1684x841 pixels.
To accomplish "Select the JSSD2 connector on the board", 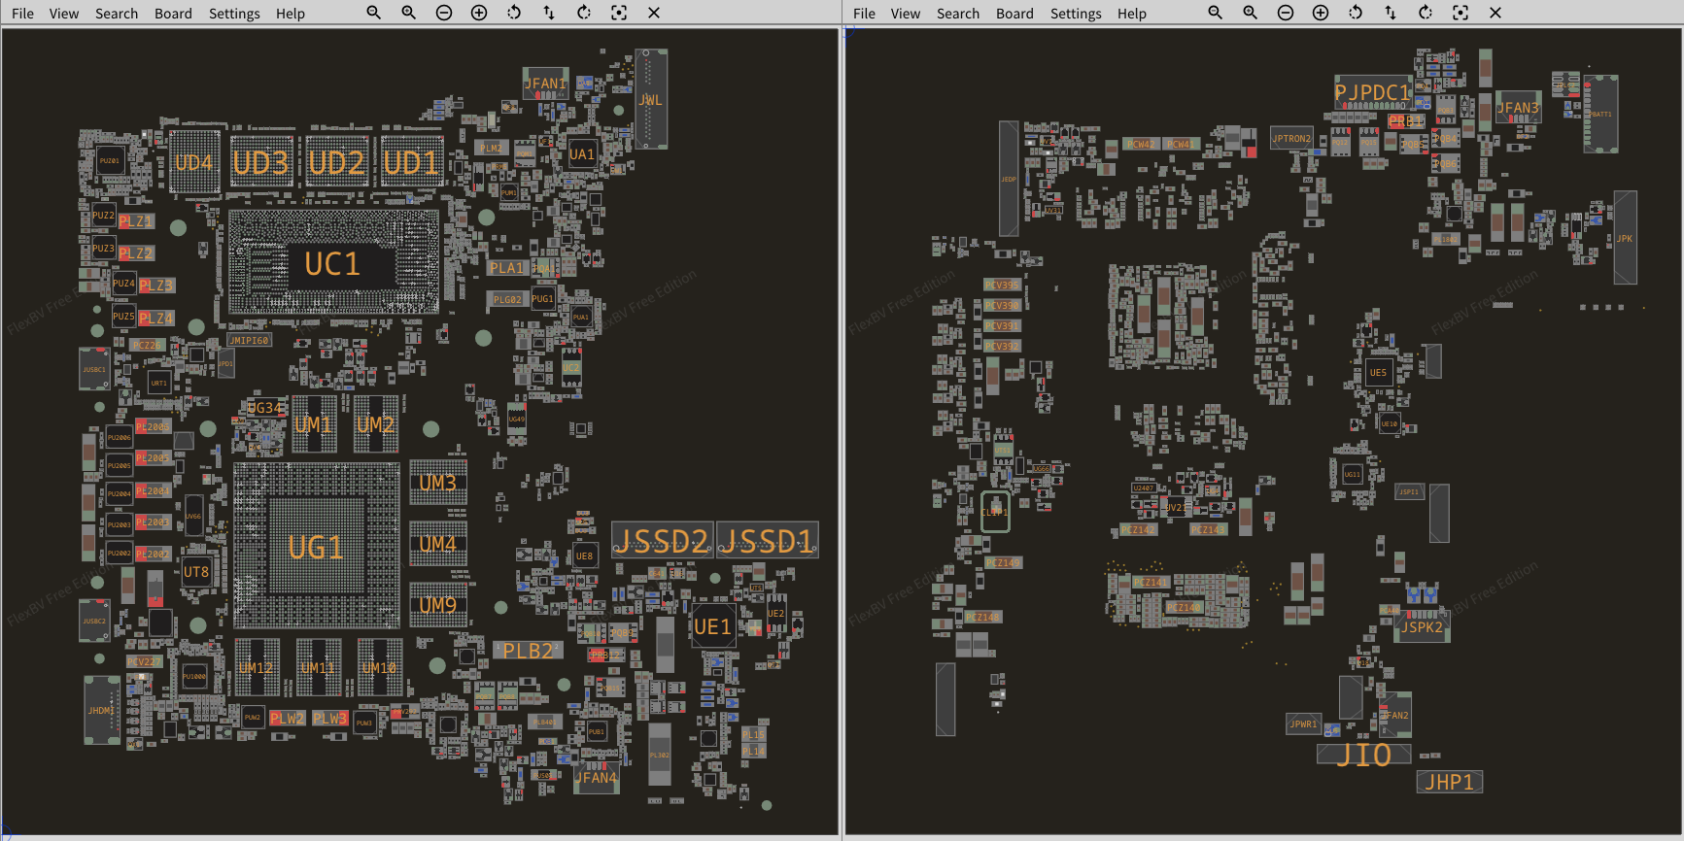I will [664, 540].
